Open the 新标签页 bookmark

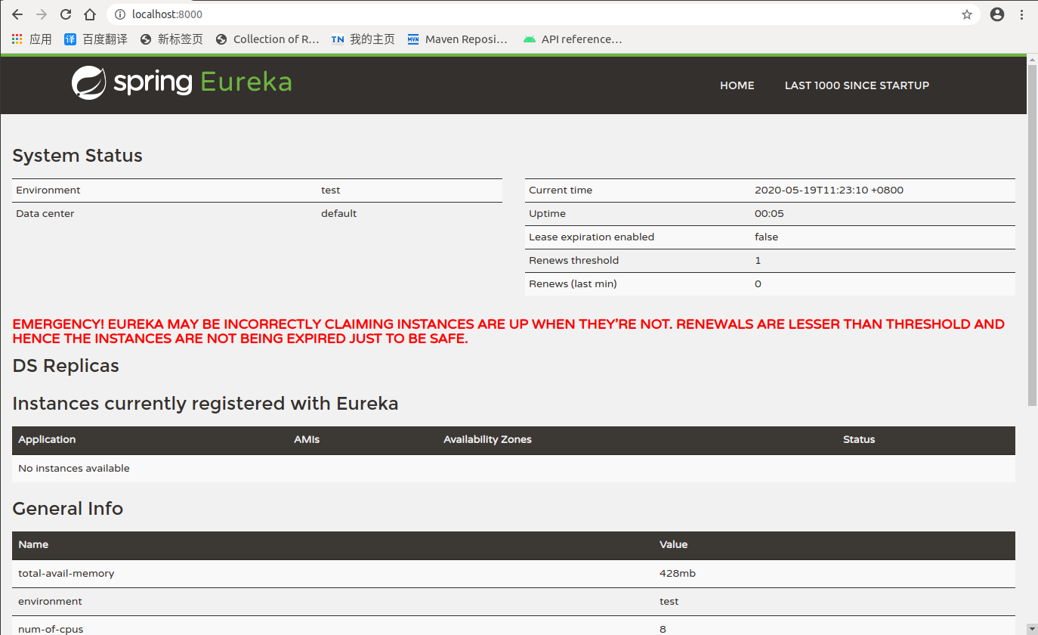click(171, 39)
